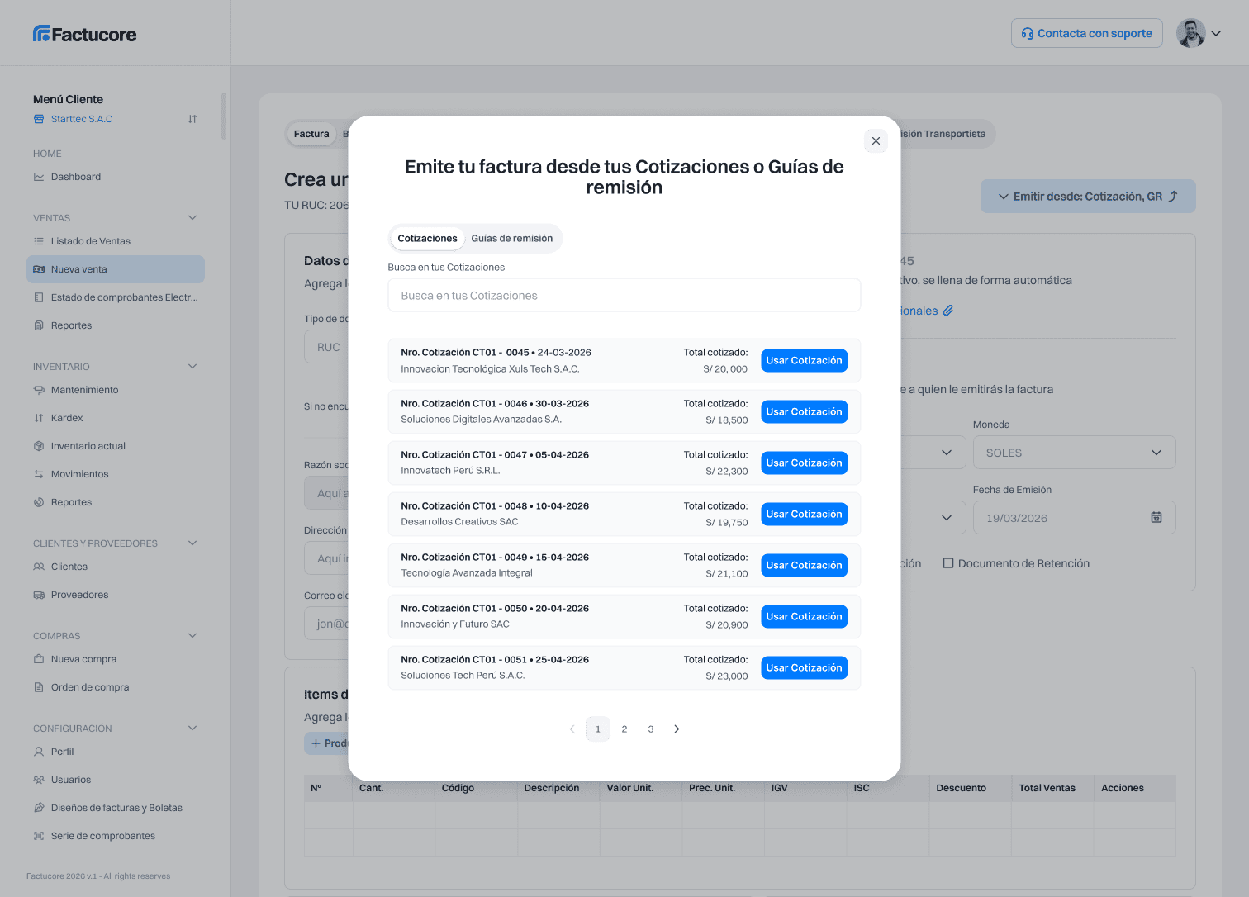Screen dimensions: 1249x897
Task: Collapse the COMPRAS section chevron
Action: pyautogui.click(x=192, y=636)
